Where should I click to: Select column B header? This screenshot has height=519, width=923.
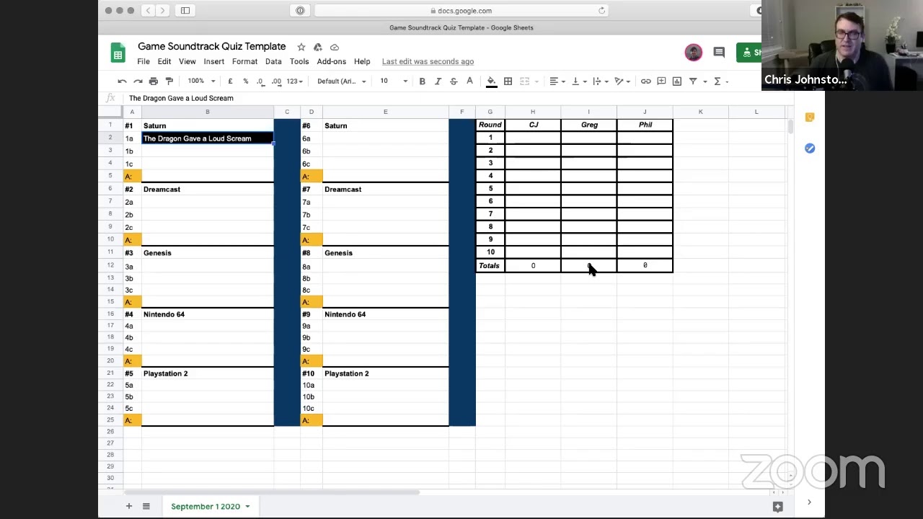[208, 112]
